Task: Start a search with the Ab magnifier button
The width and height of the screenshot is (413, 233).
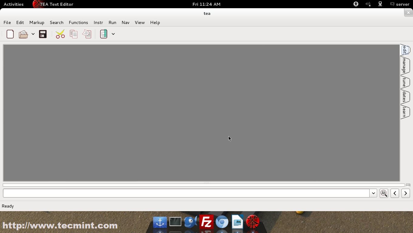Action: pyautogui.click(x=384, y=193)
